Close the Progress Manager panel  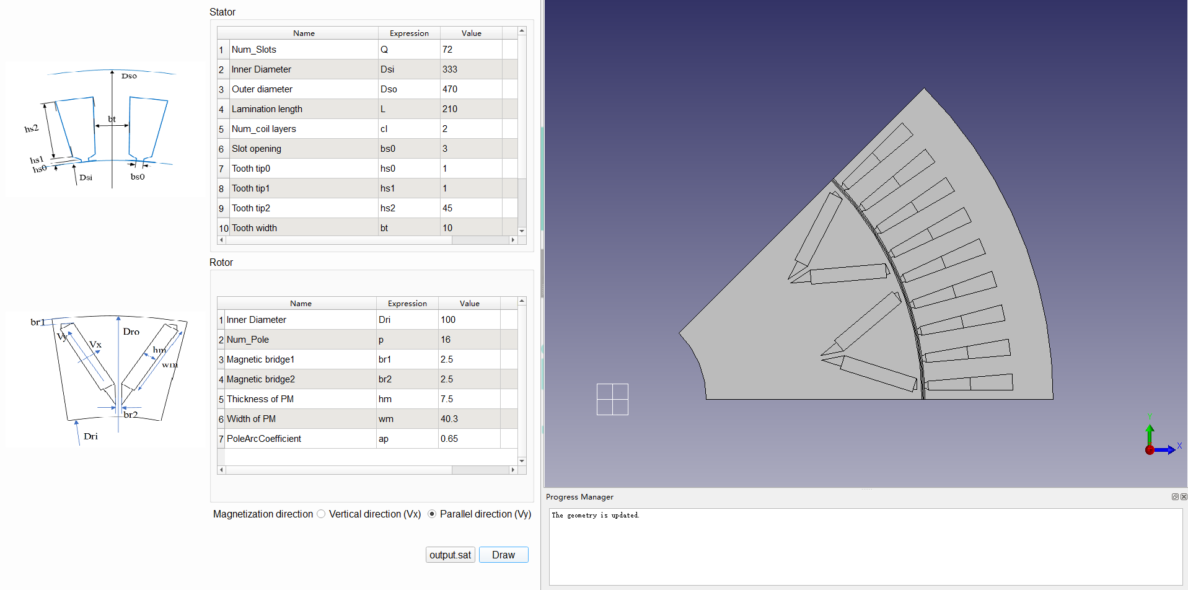1184,497
